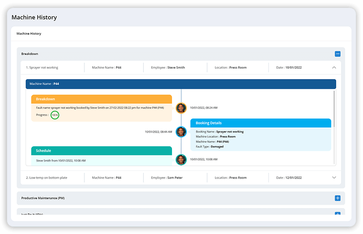Select the '2. Low temp on bottom plate' entry
The height and width of the screenshot is (234, 363).
coord(47,178)
